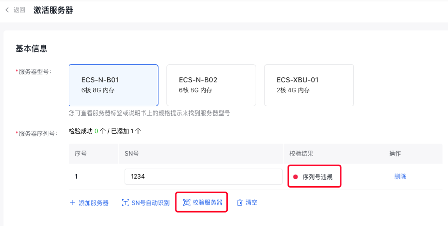Screen dimensions: 448x226
Task: Click the 返回 back link text
Action: [19, 10]
